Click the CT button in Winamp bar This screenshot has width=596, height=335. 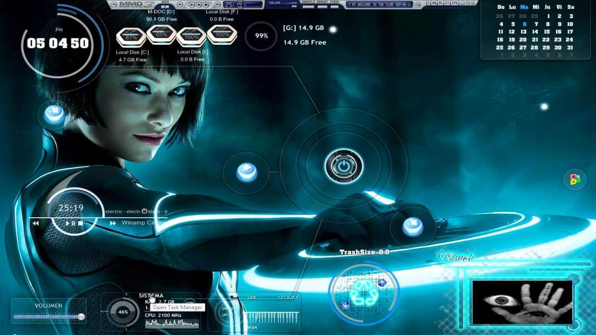tap(447, 3)
